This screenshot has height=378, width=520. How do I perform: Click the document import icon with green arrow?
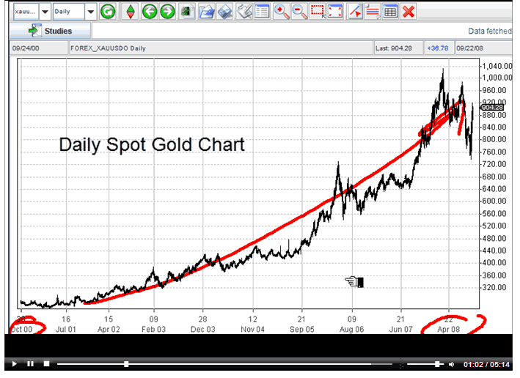pyautogui.click(x=187, y=12)
